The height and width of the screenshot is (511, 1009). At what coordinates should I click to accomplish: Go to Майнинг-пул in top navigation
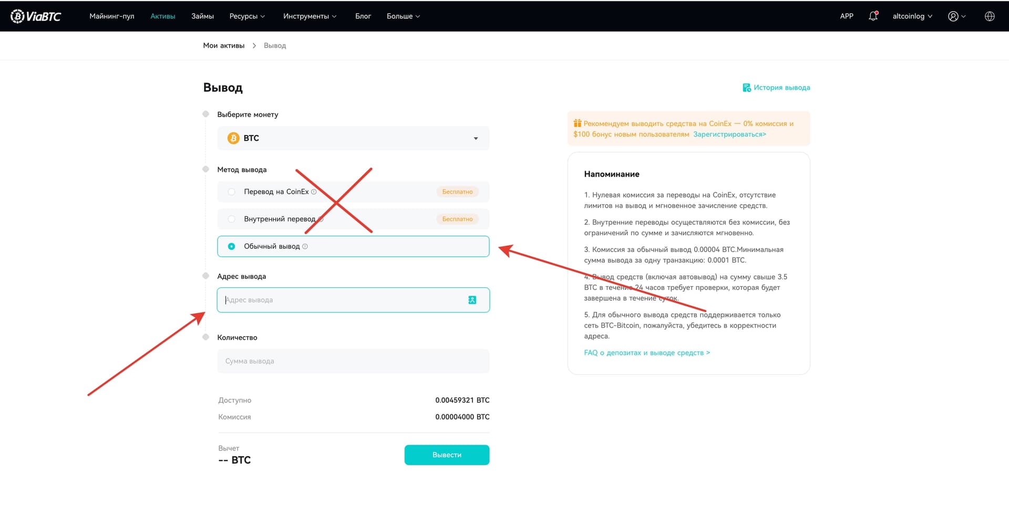click(112, 16)
